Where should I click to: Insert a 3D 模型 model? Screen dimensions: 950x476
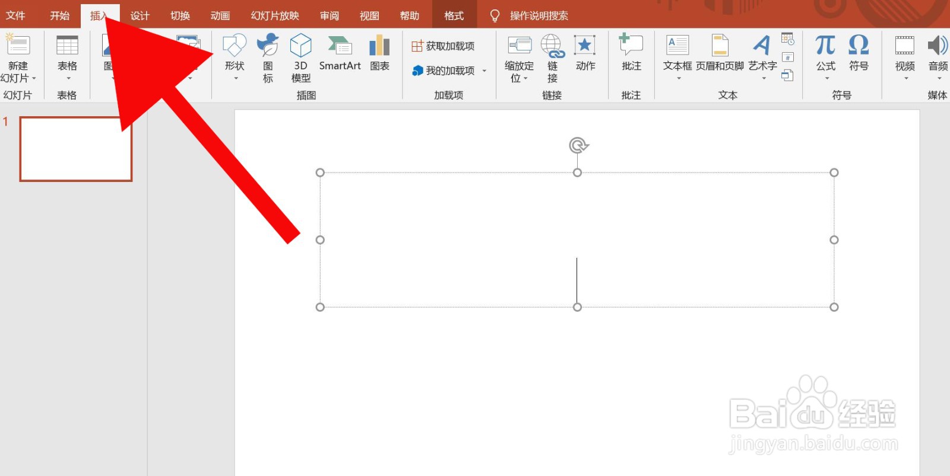click(301, 58)
